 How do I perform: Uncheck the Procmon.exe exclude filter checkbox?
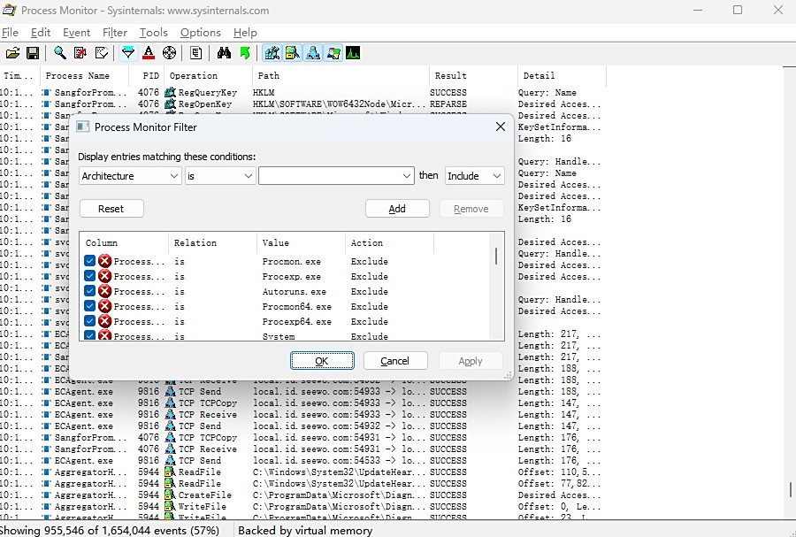tap(90, 261)
